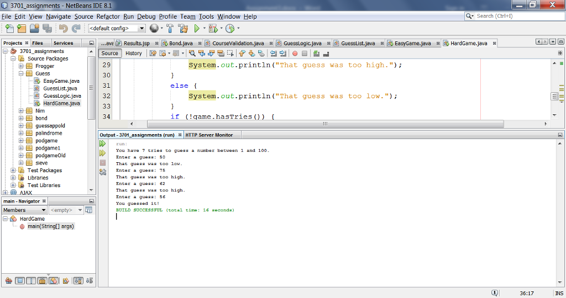Click the editor Last Edit icon

point(153,54)
